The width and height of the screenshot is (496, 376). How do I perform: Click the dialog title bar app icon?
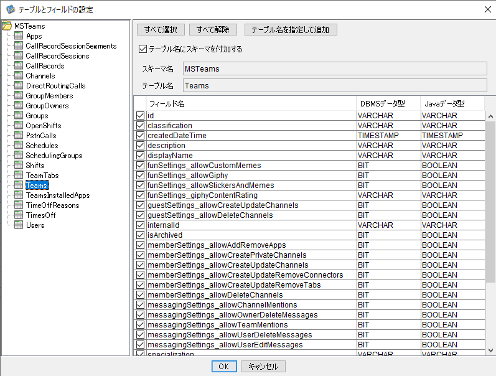(x=11, y=9)
